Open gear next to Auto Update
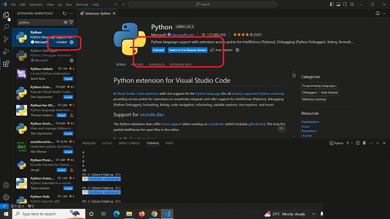The image size is (390, 219). [237, 50]
